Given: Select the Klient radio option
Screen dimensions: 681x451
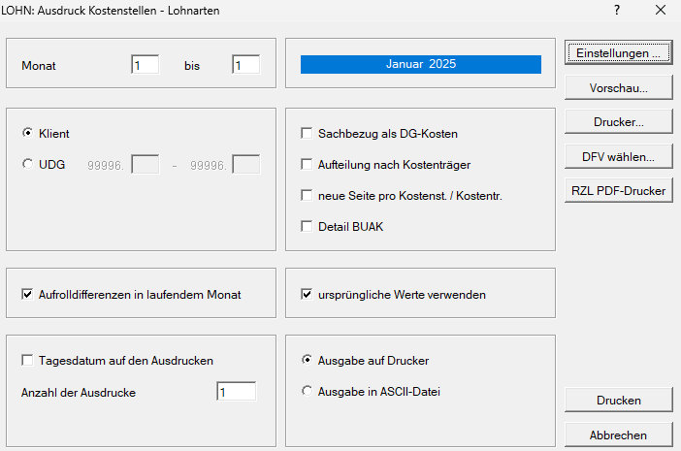Looking at the screenshot, I should pyautogui.click(x=27, y=133).
